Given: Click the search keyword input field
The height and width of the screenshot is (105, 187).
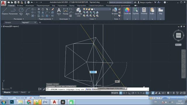Looking at the screenshot, I should tap(121, 2).
